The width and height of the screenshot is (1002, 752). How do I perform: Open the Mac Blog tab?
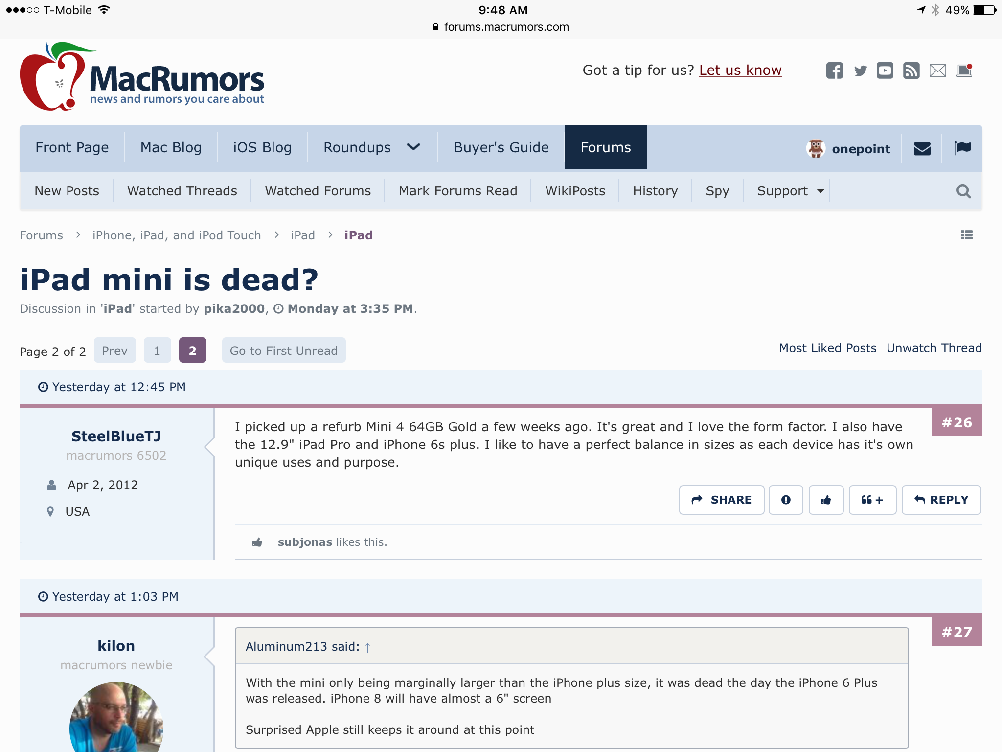click(x=171, y=147)
